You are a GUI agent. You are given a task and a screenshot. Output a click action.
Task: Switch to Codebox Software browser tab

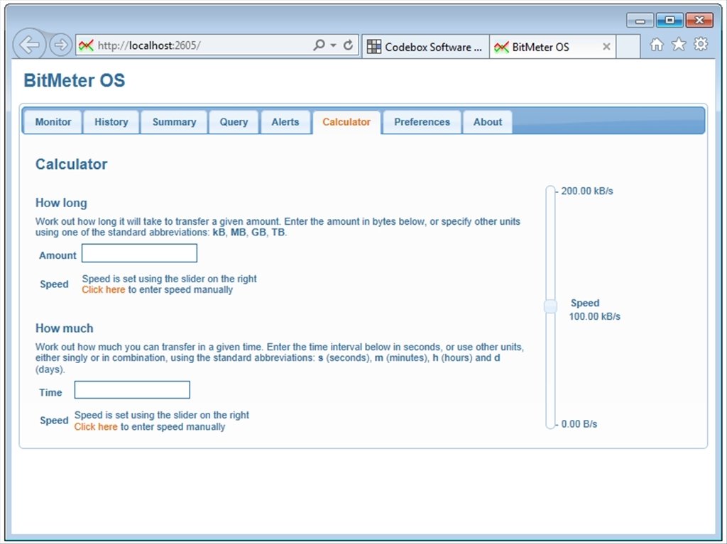425,47
